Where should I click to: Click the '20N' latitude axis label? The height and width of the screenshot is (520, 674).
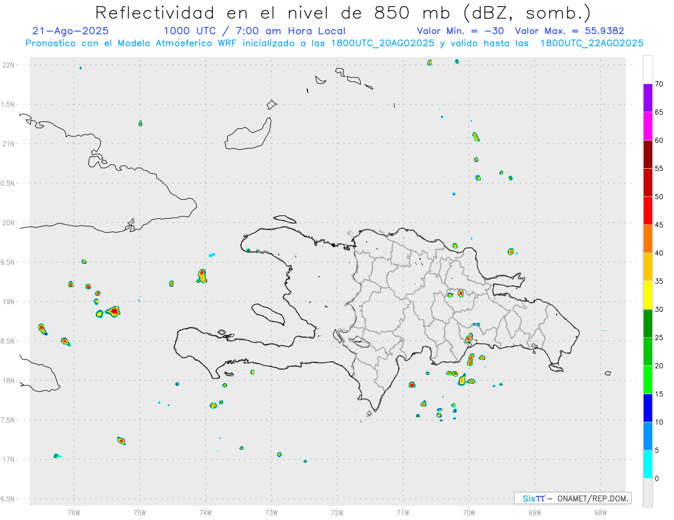9,223
